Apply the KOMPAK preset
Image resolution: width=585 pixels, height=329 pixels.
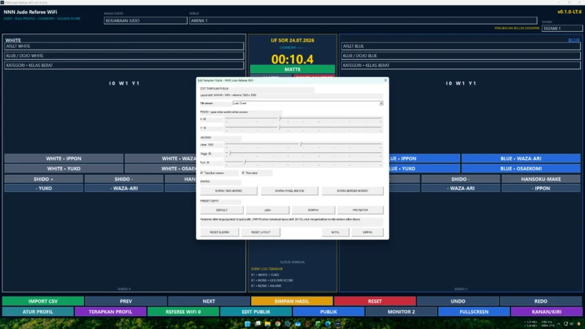pyautogui.click(x=313, y=210)
